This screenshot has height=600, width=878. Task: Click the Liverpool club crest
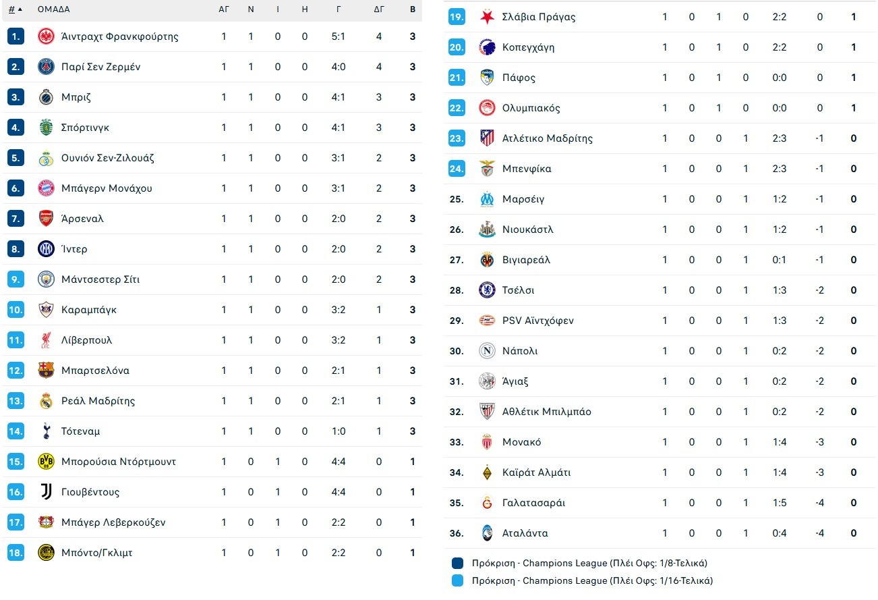46,340
